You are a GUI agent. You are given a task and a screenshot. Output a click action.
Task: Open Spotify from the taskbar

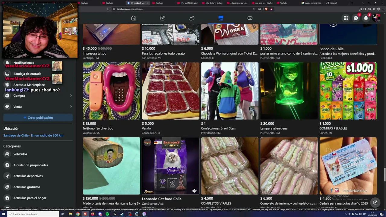[107, 214]
